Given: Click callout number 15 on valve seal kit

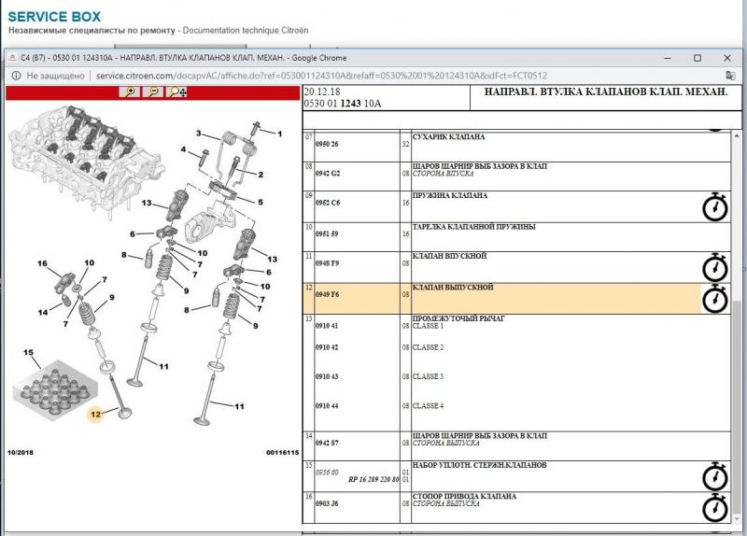Looking at the screenshot, I should (28, 353).
